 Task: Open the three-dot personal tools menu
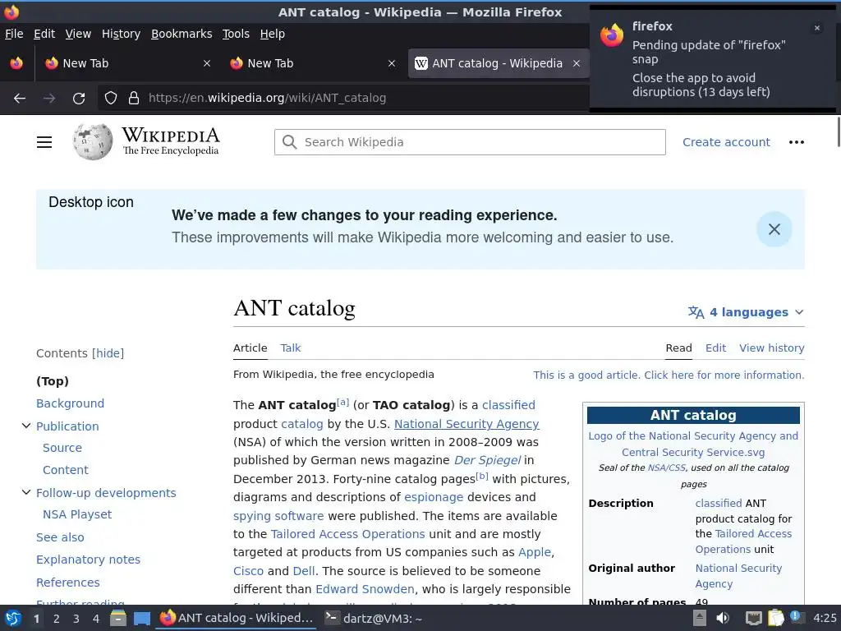pyautogui.click(x=797, y=142)
